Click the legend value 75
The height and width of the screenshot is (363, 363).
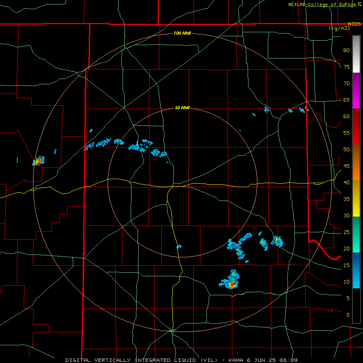tap(346, 67)
